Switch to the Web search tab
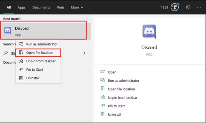The height and width of the screenshot is (123, 206). tap(60, 7)
